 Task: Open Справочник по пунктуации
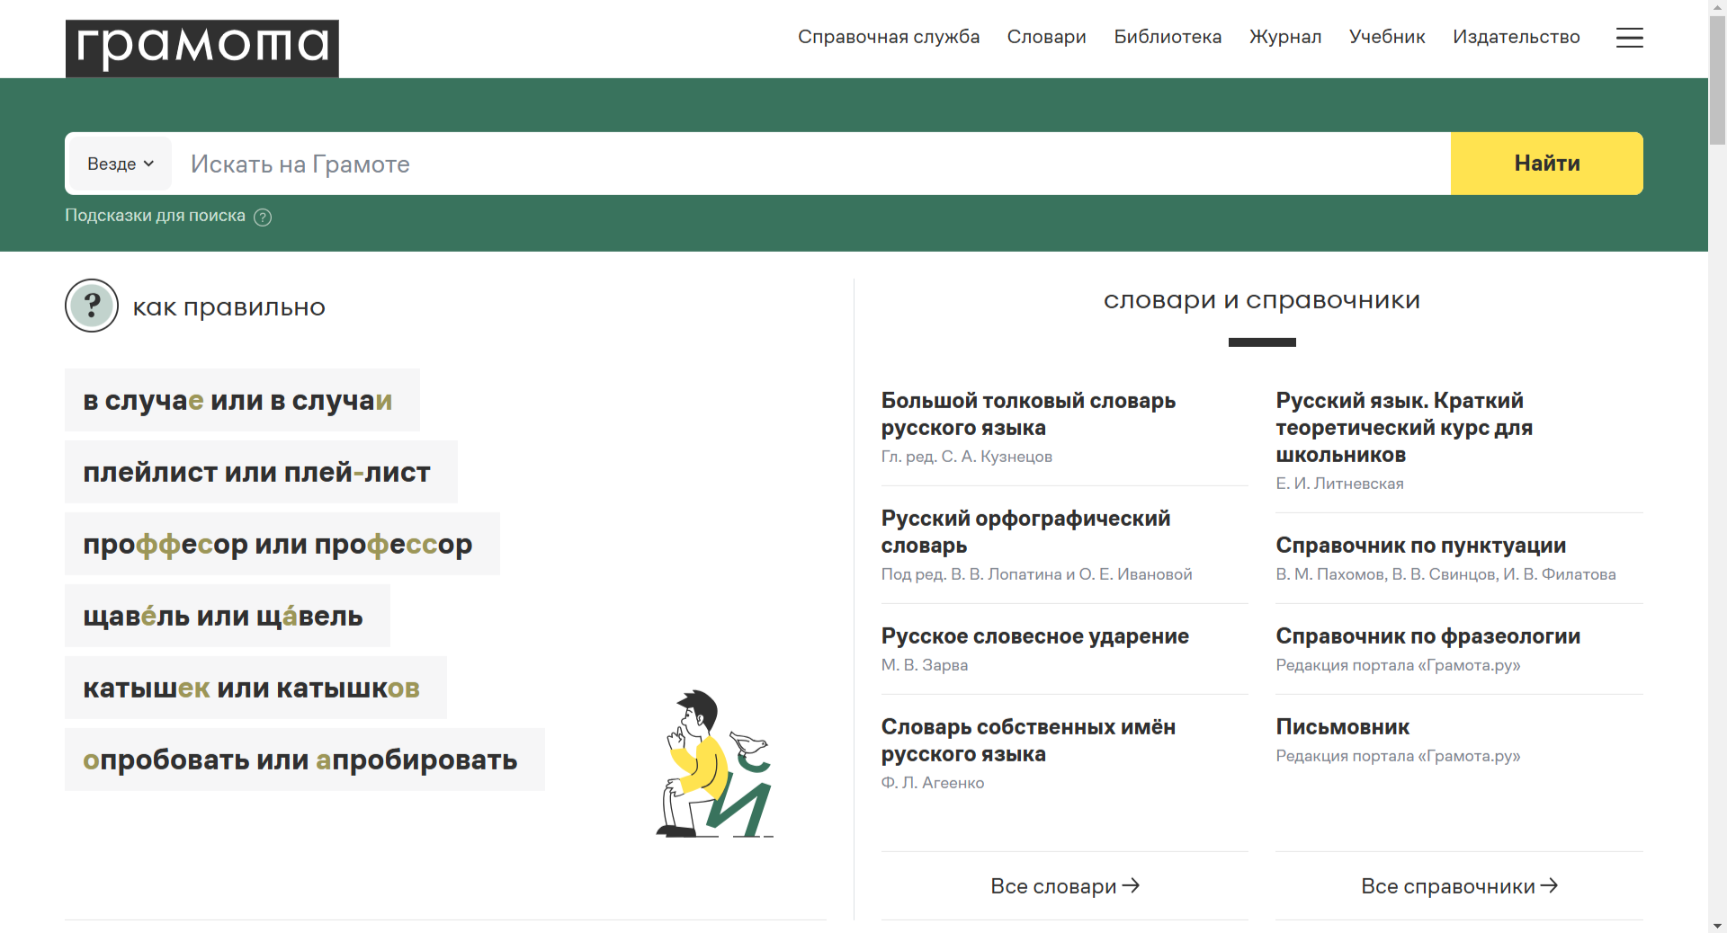(1420, 546)
